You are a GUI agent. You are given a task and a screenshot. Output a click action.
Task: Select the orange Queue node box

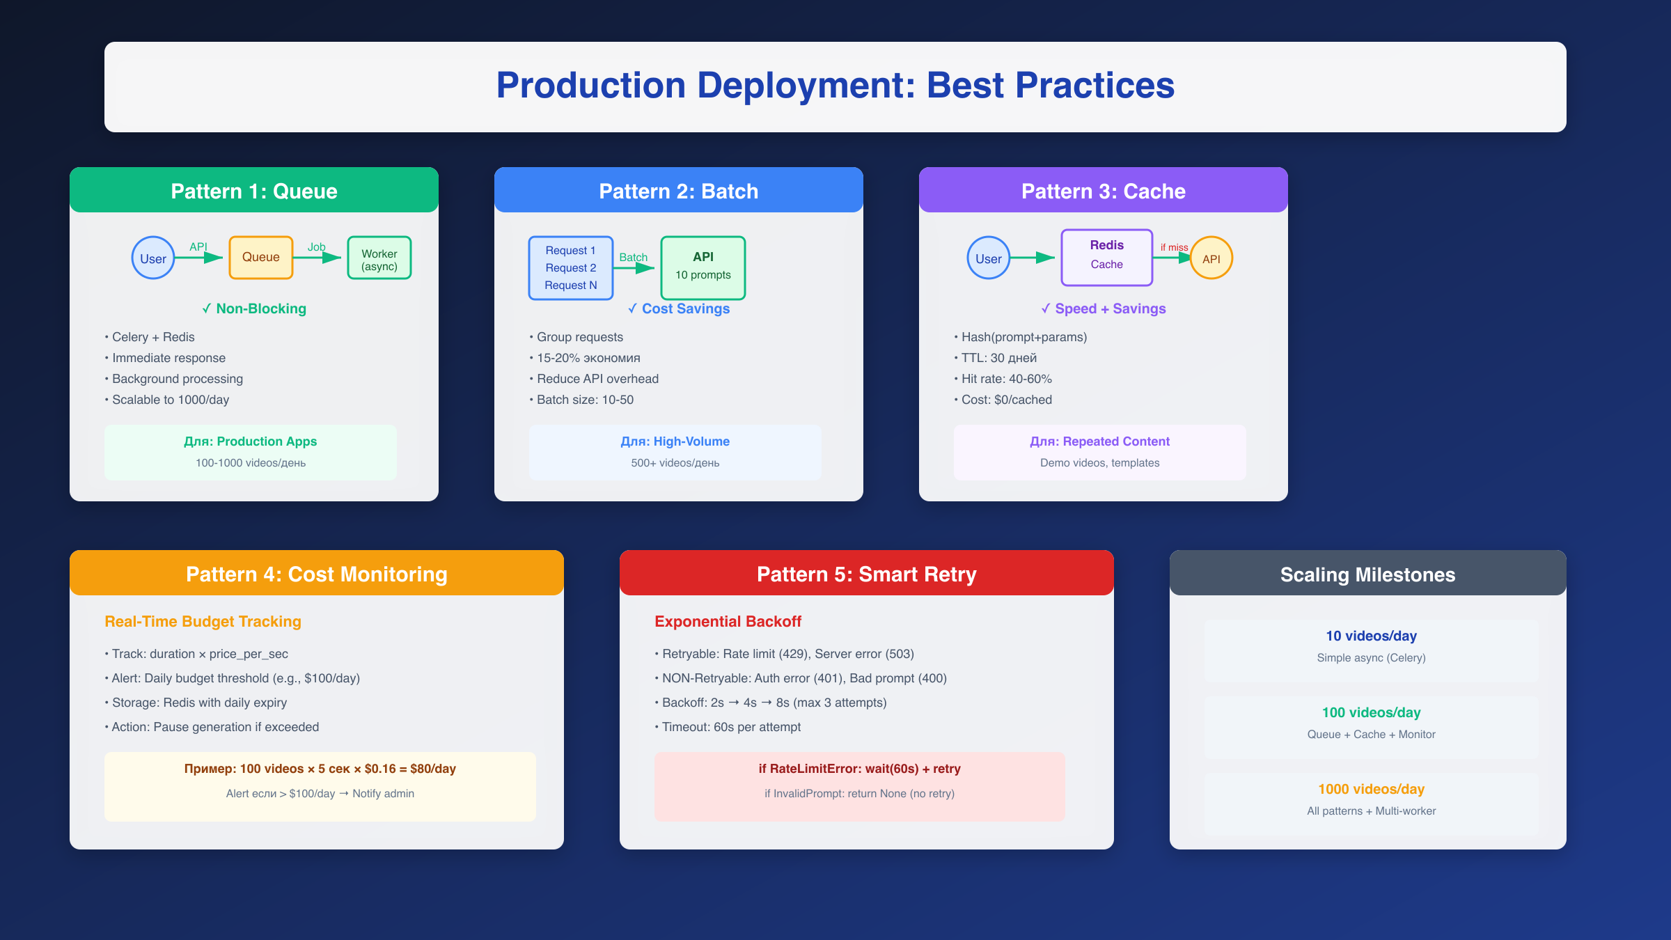261,258
